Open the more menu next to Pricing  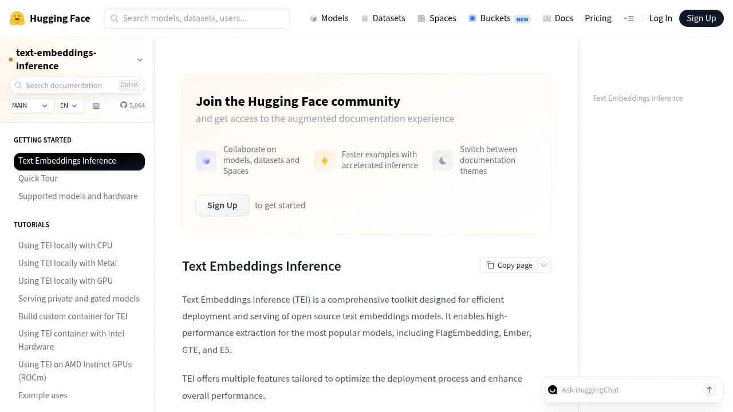[x=628, y=18]
